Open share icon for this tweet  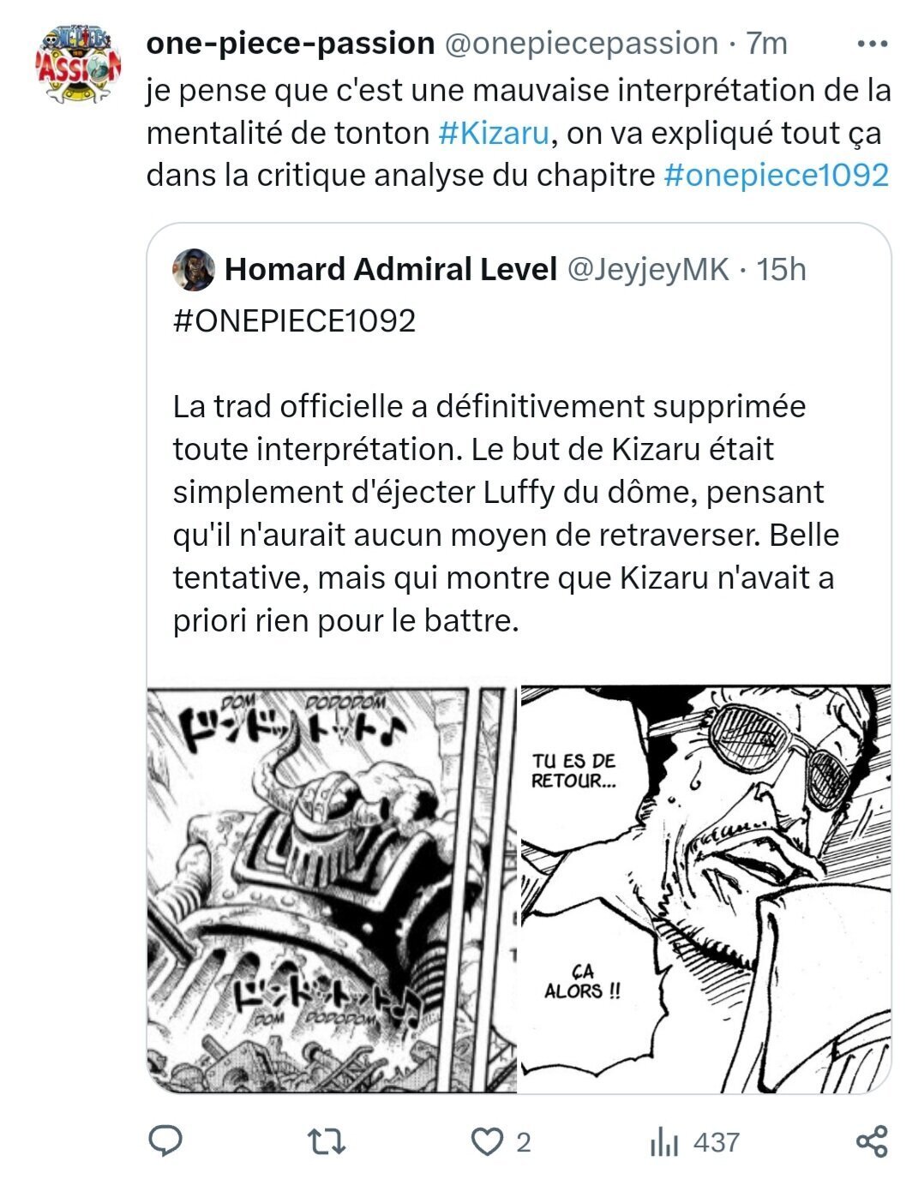coord(872,1142)
